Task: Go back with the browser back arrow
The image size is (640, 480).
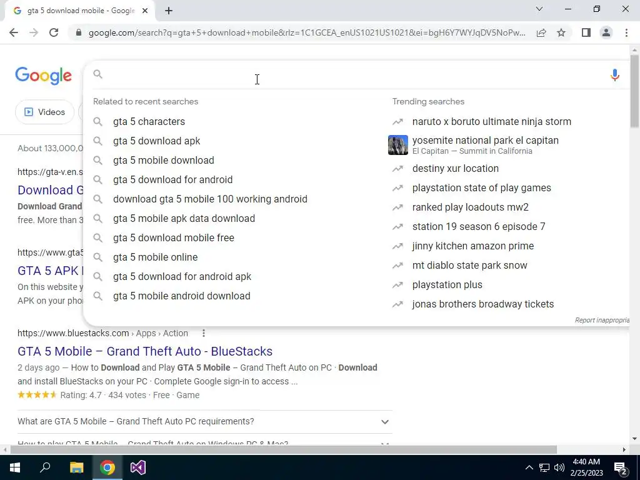Action: click(x=14, y=32)
